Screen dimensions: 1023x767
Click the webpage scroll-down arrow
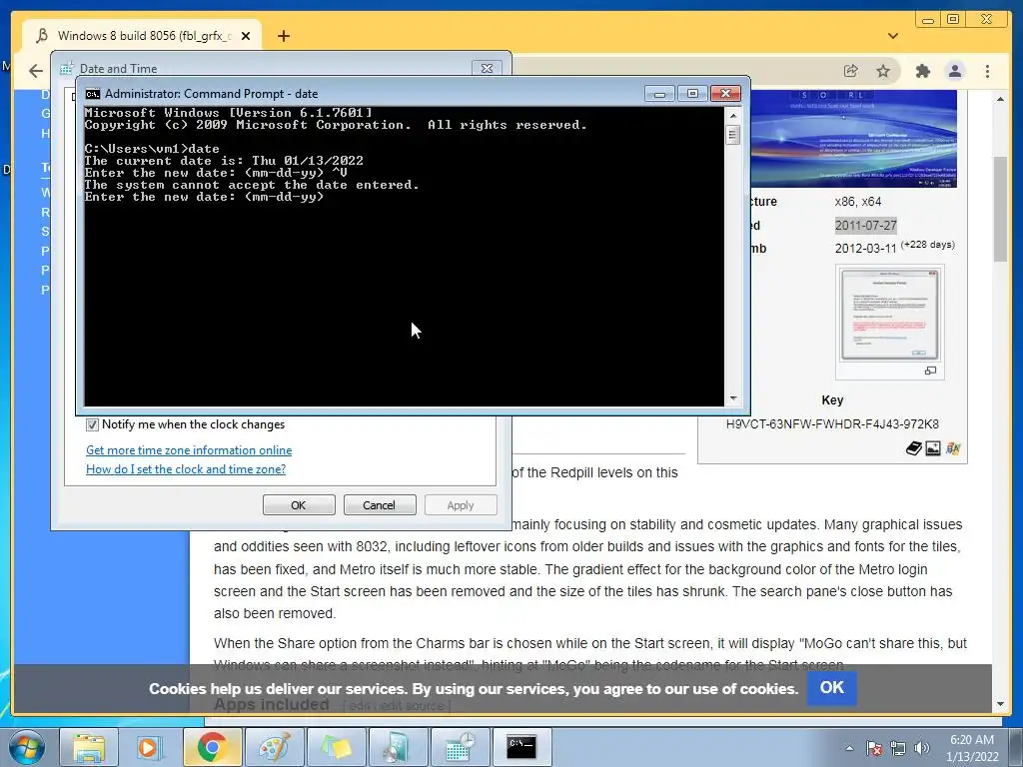[1000, 704]
